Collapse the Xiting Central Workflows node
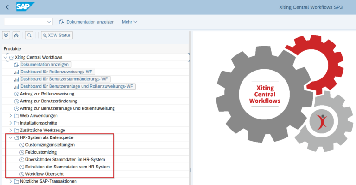 point(5,57)
